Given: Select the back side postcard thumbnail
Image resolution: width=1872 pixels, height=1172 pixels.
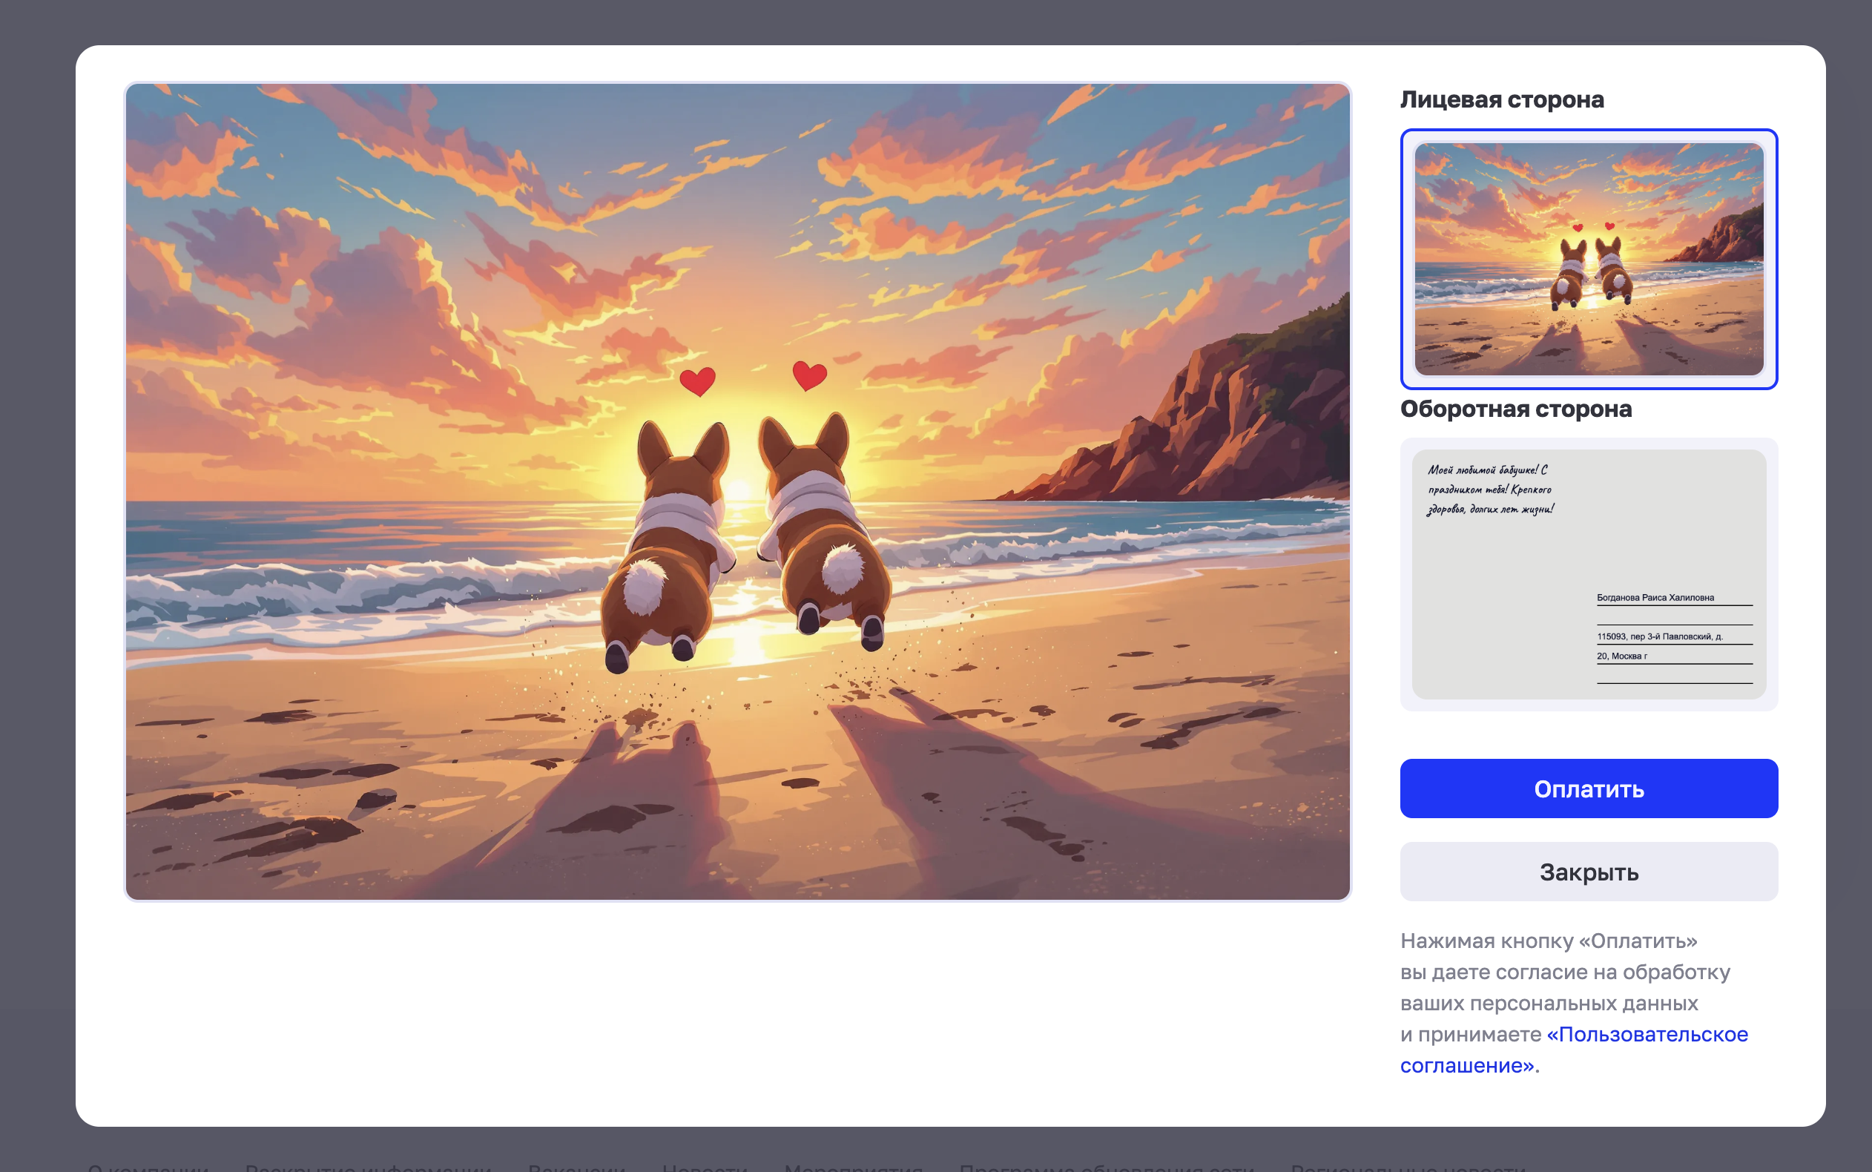Looking at the screenshot, I should pyautogui.click(x=1589, y=574).
